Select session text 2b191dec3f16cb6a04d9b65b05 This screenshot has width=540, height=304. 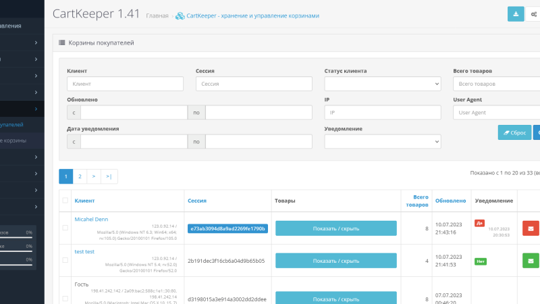pyautogui.click(x=226, y=261)
